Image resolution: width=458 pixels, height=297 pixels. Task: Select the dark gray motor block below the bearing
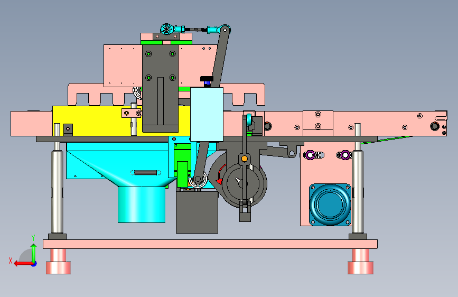197,212
